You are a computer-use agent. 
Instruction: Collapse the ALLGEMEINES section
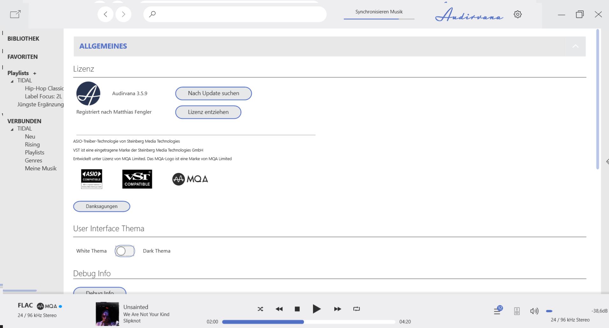point(575,46)
